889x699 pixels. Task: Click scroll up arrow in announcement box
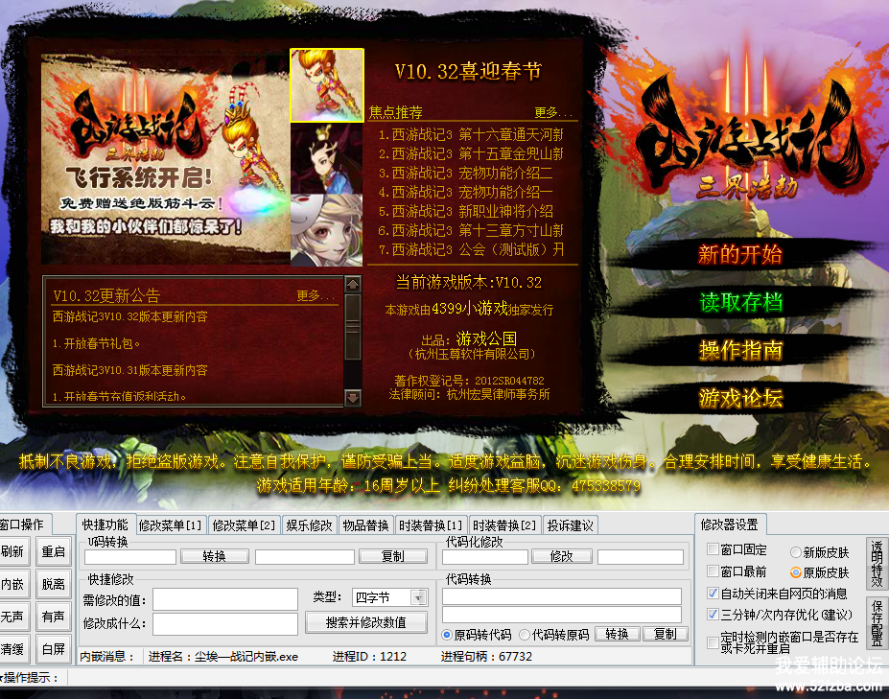tap(353, 285)
